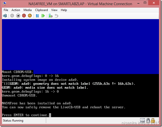Click the 'kern.geom.debugflags: 16 -> 0' line
This screenshot has height=127, width=162.
point(30,92)
